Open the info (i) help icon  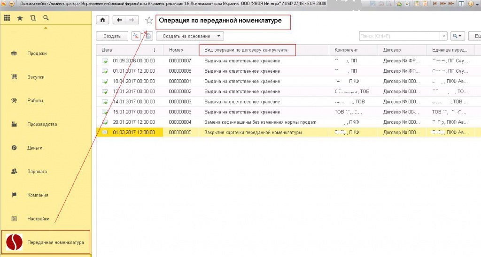pyautogui.click(x=471, y=4)
